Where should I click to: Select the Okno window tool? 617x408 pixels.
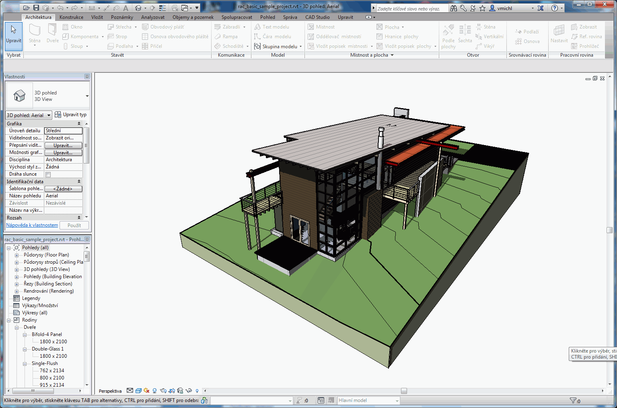click(72, 27)
